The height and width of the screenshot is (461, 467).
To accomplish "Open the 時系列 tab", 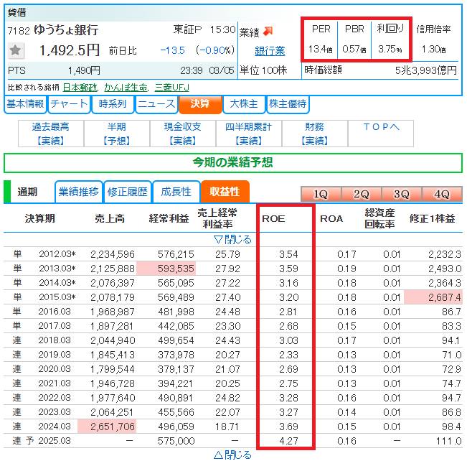I will click(113, 104).
